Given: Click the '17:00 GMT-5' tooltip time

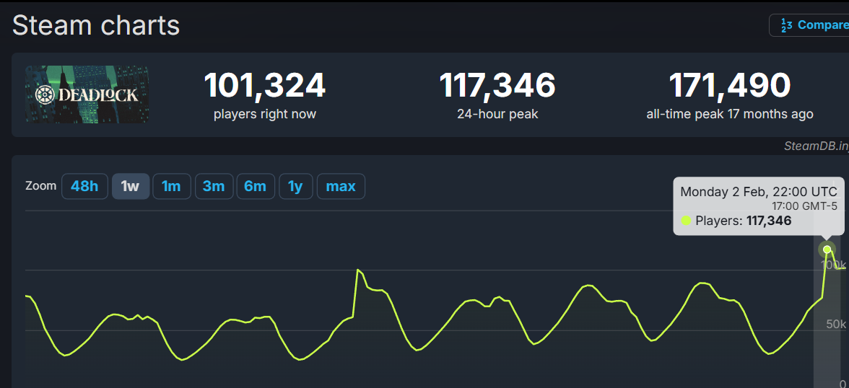Looking at the screenshot, I should coord(804,206).
